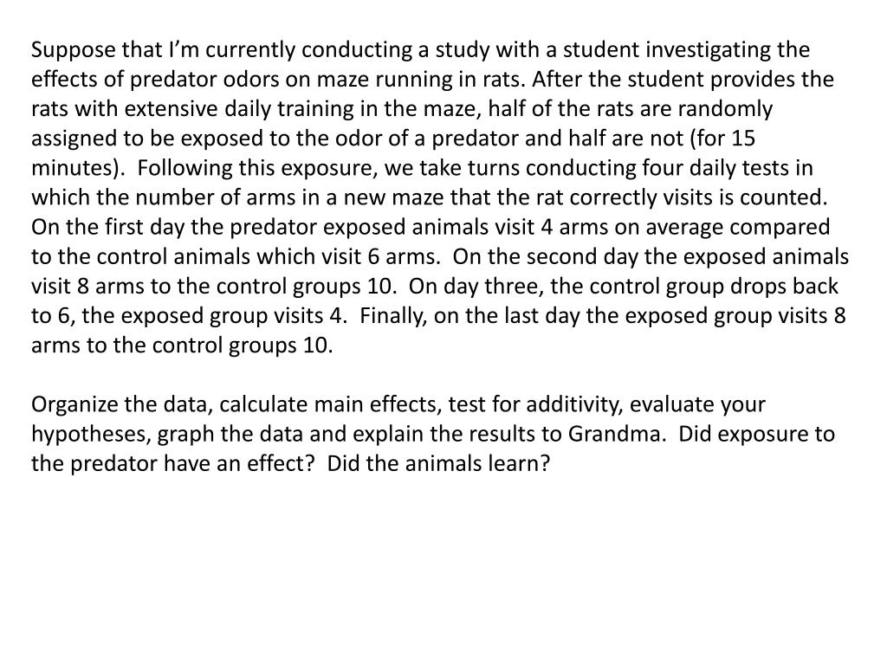Click the word 'Grandma.' in the text

pyautogui.click(x=617, y=435)
